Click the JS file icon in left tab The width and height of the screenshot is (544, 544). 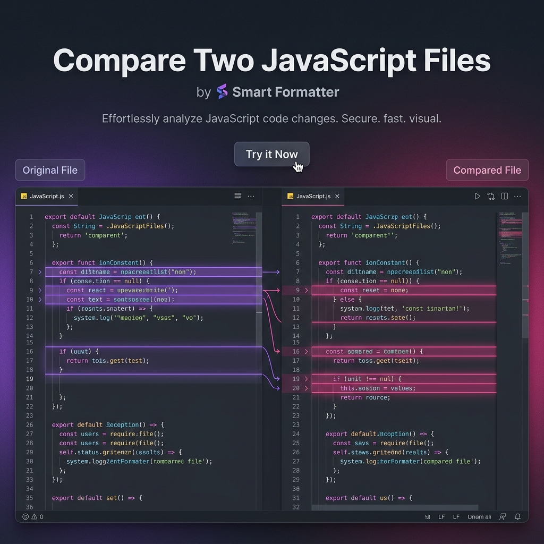[24, 196]
